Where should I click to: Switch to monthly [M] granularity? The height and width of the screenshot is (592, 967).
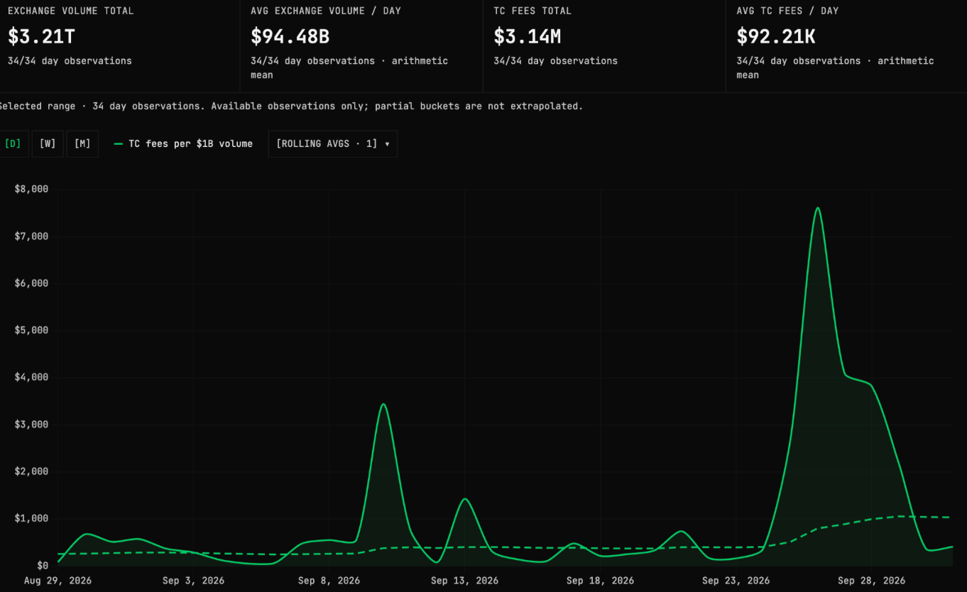(82, 143)
